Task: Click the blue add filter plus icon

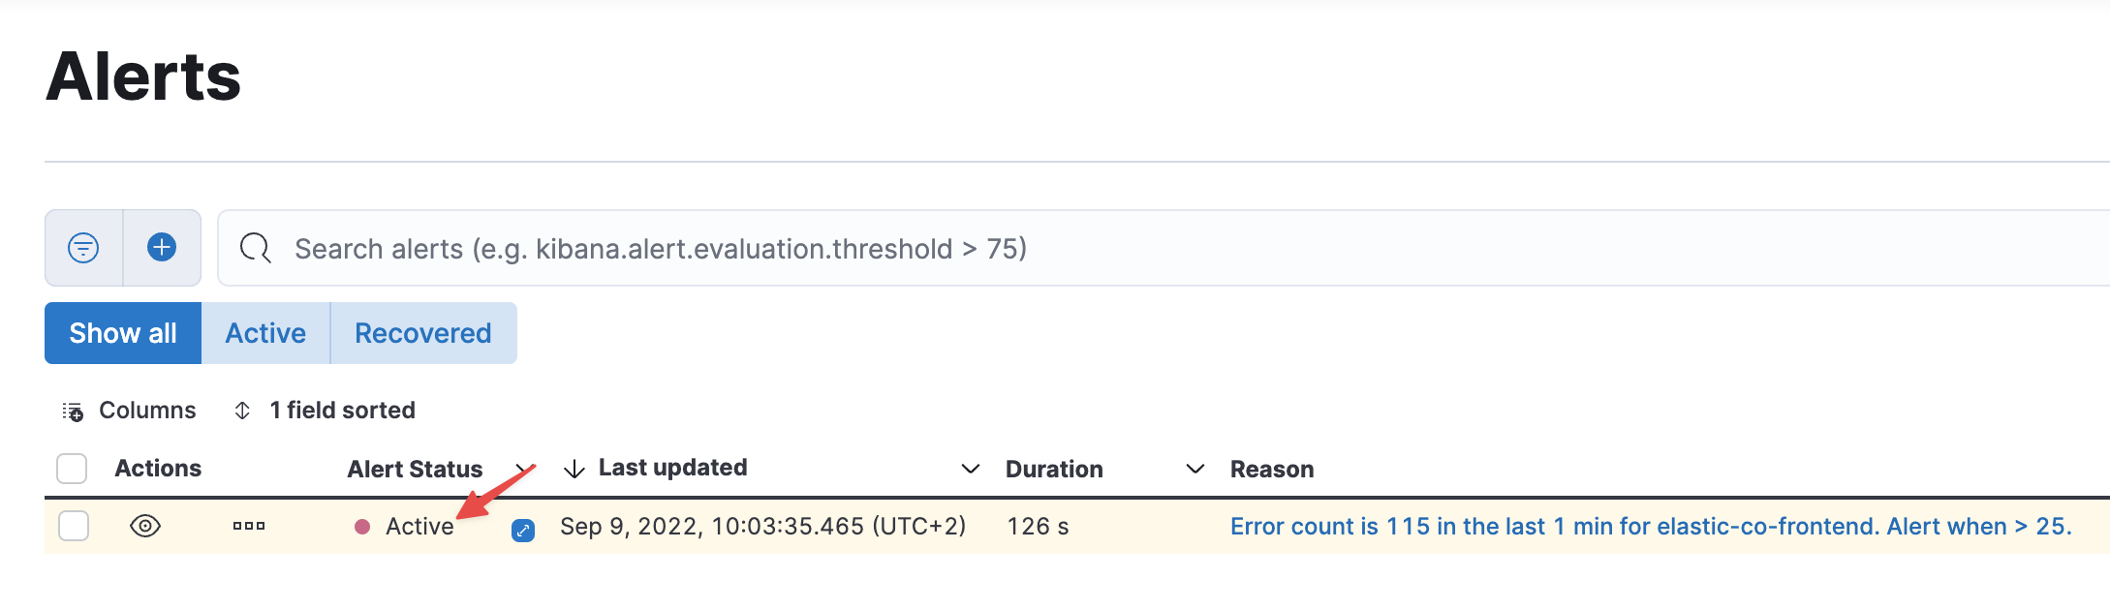Action: 162,248
